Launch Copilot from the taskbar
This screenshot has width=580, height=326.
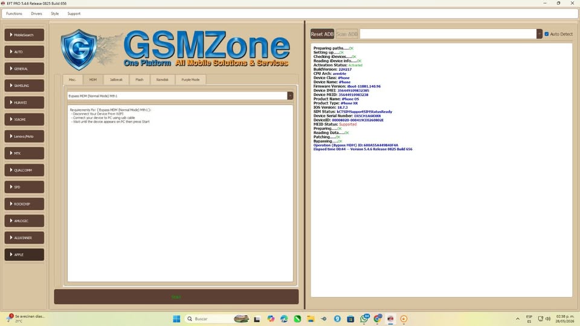pos(271,319)
